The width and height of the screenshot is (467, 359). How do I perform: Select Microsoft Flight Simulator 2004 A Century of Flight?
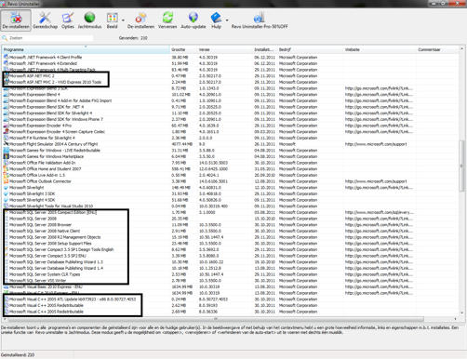coord(53,144)
